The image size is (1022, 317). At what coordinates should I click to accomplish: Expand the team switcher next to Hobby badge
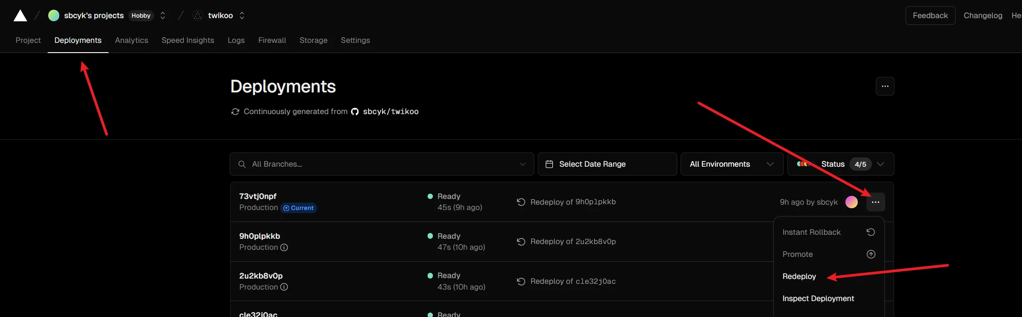click(x=163, y=15)
